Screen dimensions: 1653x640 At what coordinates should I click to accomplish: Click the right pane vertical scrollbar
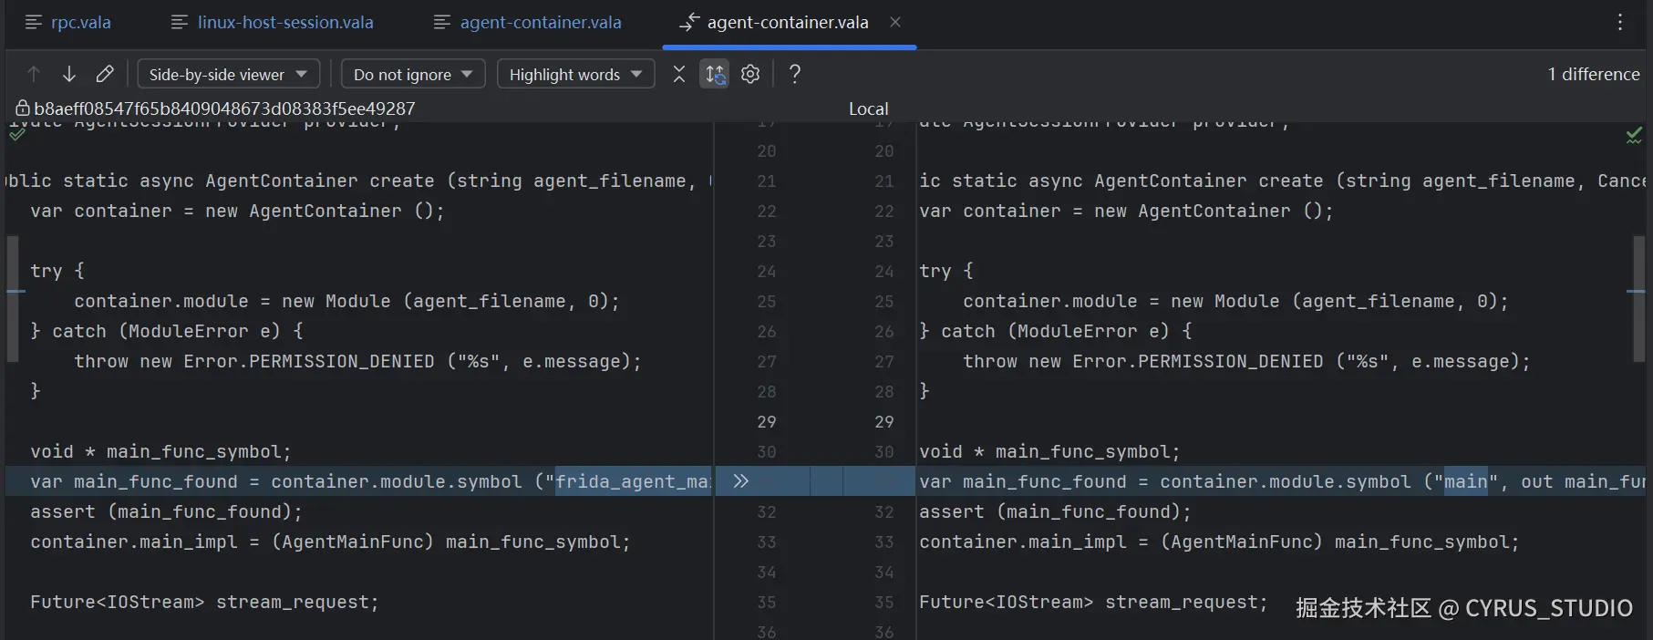[1639, 301]
